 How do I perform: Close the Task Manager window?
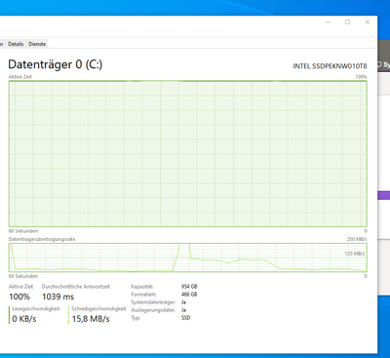click(368, 22)
